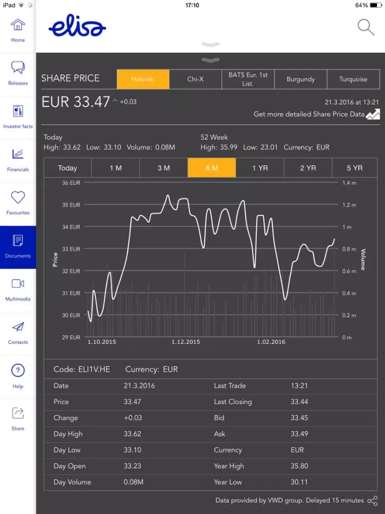This screenshot has height=514, width=385.
Task: Tap the Day Open 33.23 value
Action: [132, 466]
